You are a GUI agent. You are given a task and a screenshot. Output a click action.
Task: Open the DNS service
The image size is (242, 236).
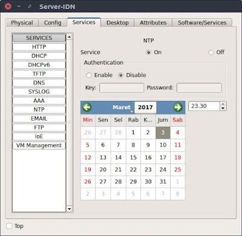point(39,83)
